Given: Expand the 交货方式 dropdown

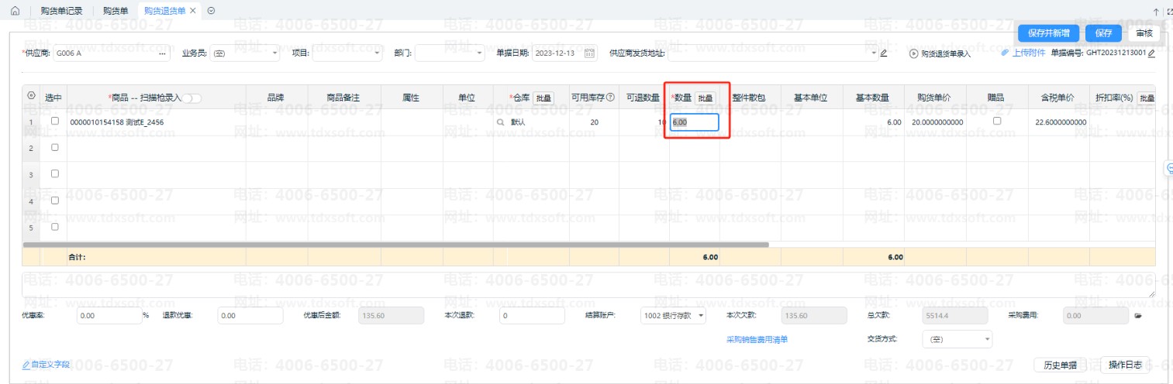Looking at the screenshot, I should 987,339.
